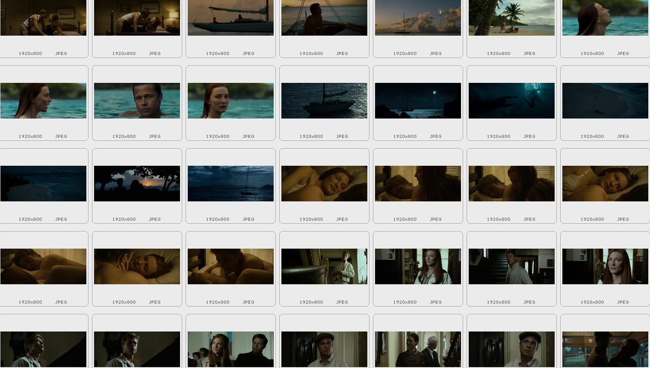The image size is (650, 368).
Task: Open thumbnail of man's face in turquoise water
Action: pyautogui.click(x=137, y=100)
